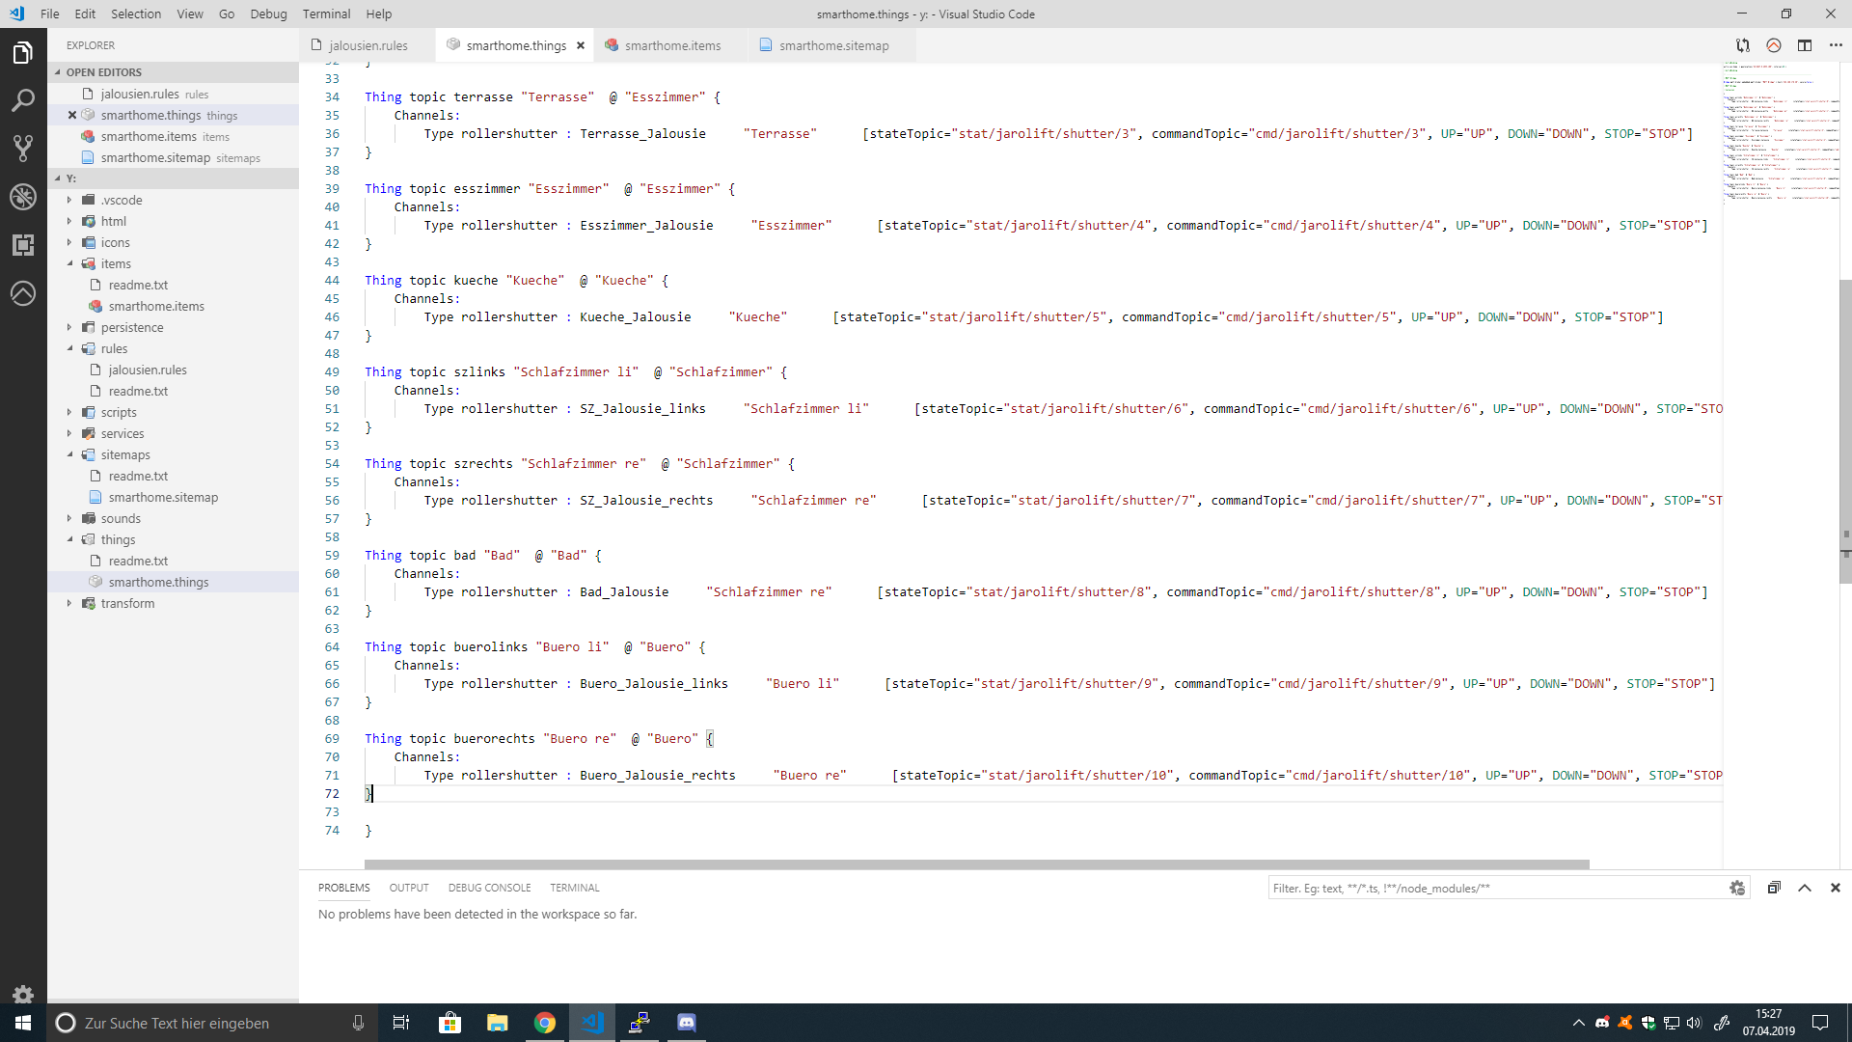Split the editor to the right
The height and width of the screenshot is (1042, 1852).
(x=1805, y=45)
